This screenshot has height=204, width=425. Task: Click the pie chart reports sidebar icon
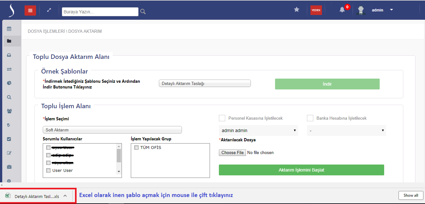coord(9,83)
